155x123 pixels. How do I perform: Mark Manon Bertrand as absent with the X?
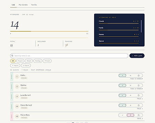click(x=130, y=105)
